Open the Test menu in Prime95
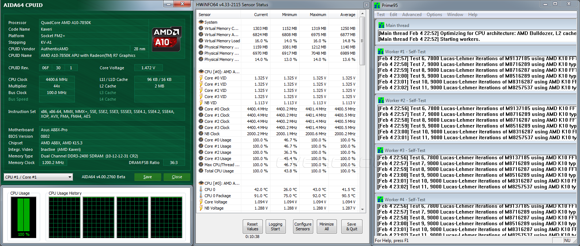 click(381, 15)
